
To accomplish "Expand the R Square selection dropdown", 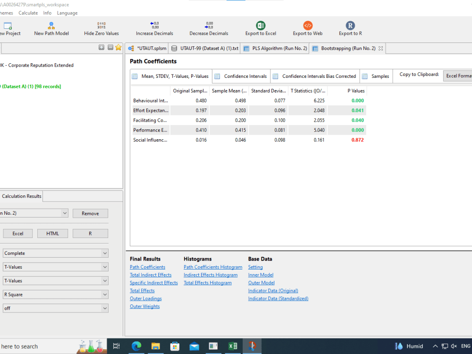I will 55,294.
